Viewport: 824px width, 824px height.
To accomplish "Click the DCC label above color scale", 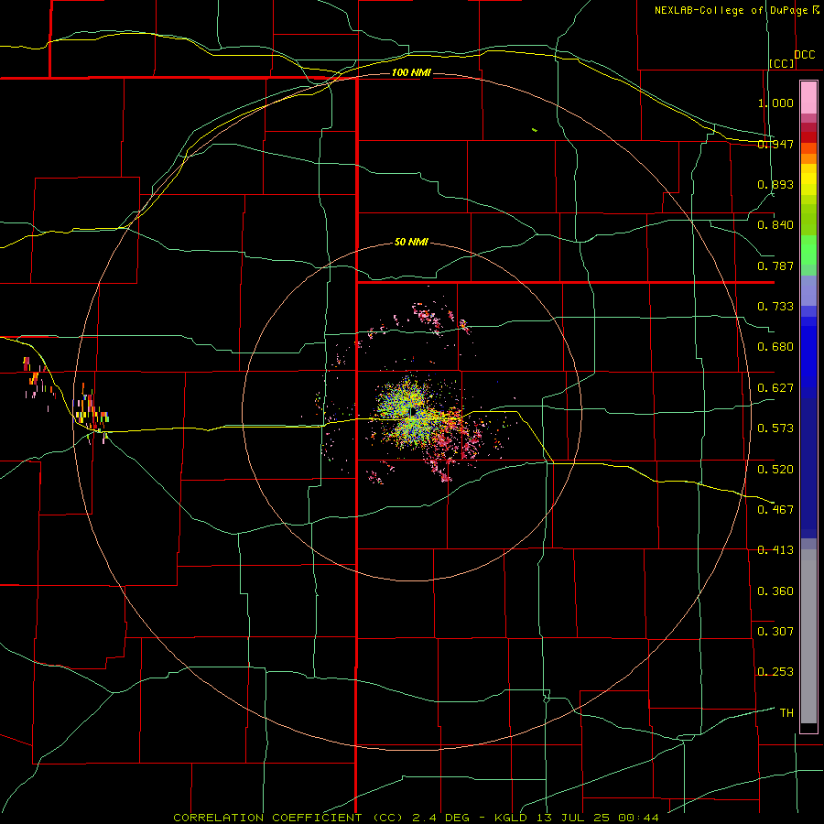I will (804, 54).
